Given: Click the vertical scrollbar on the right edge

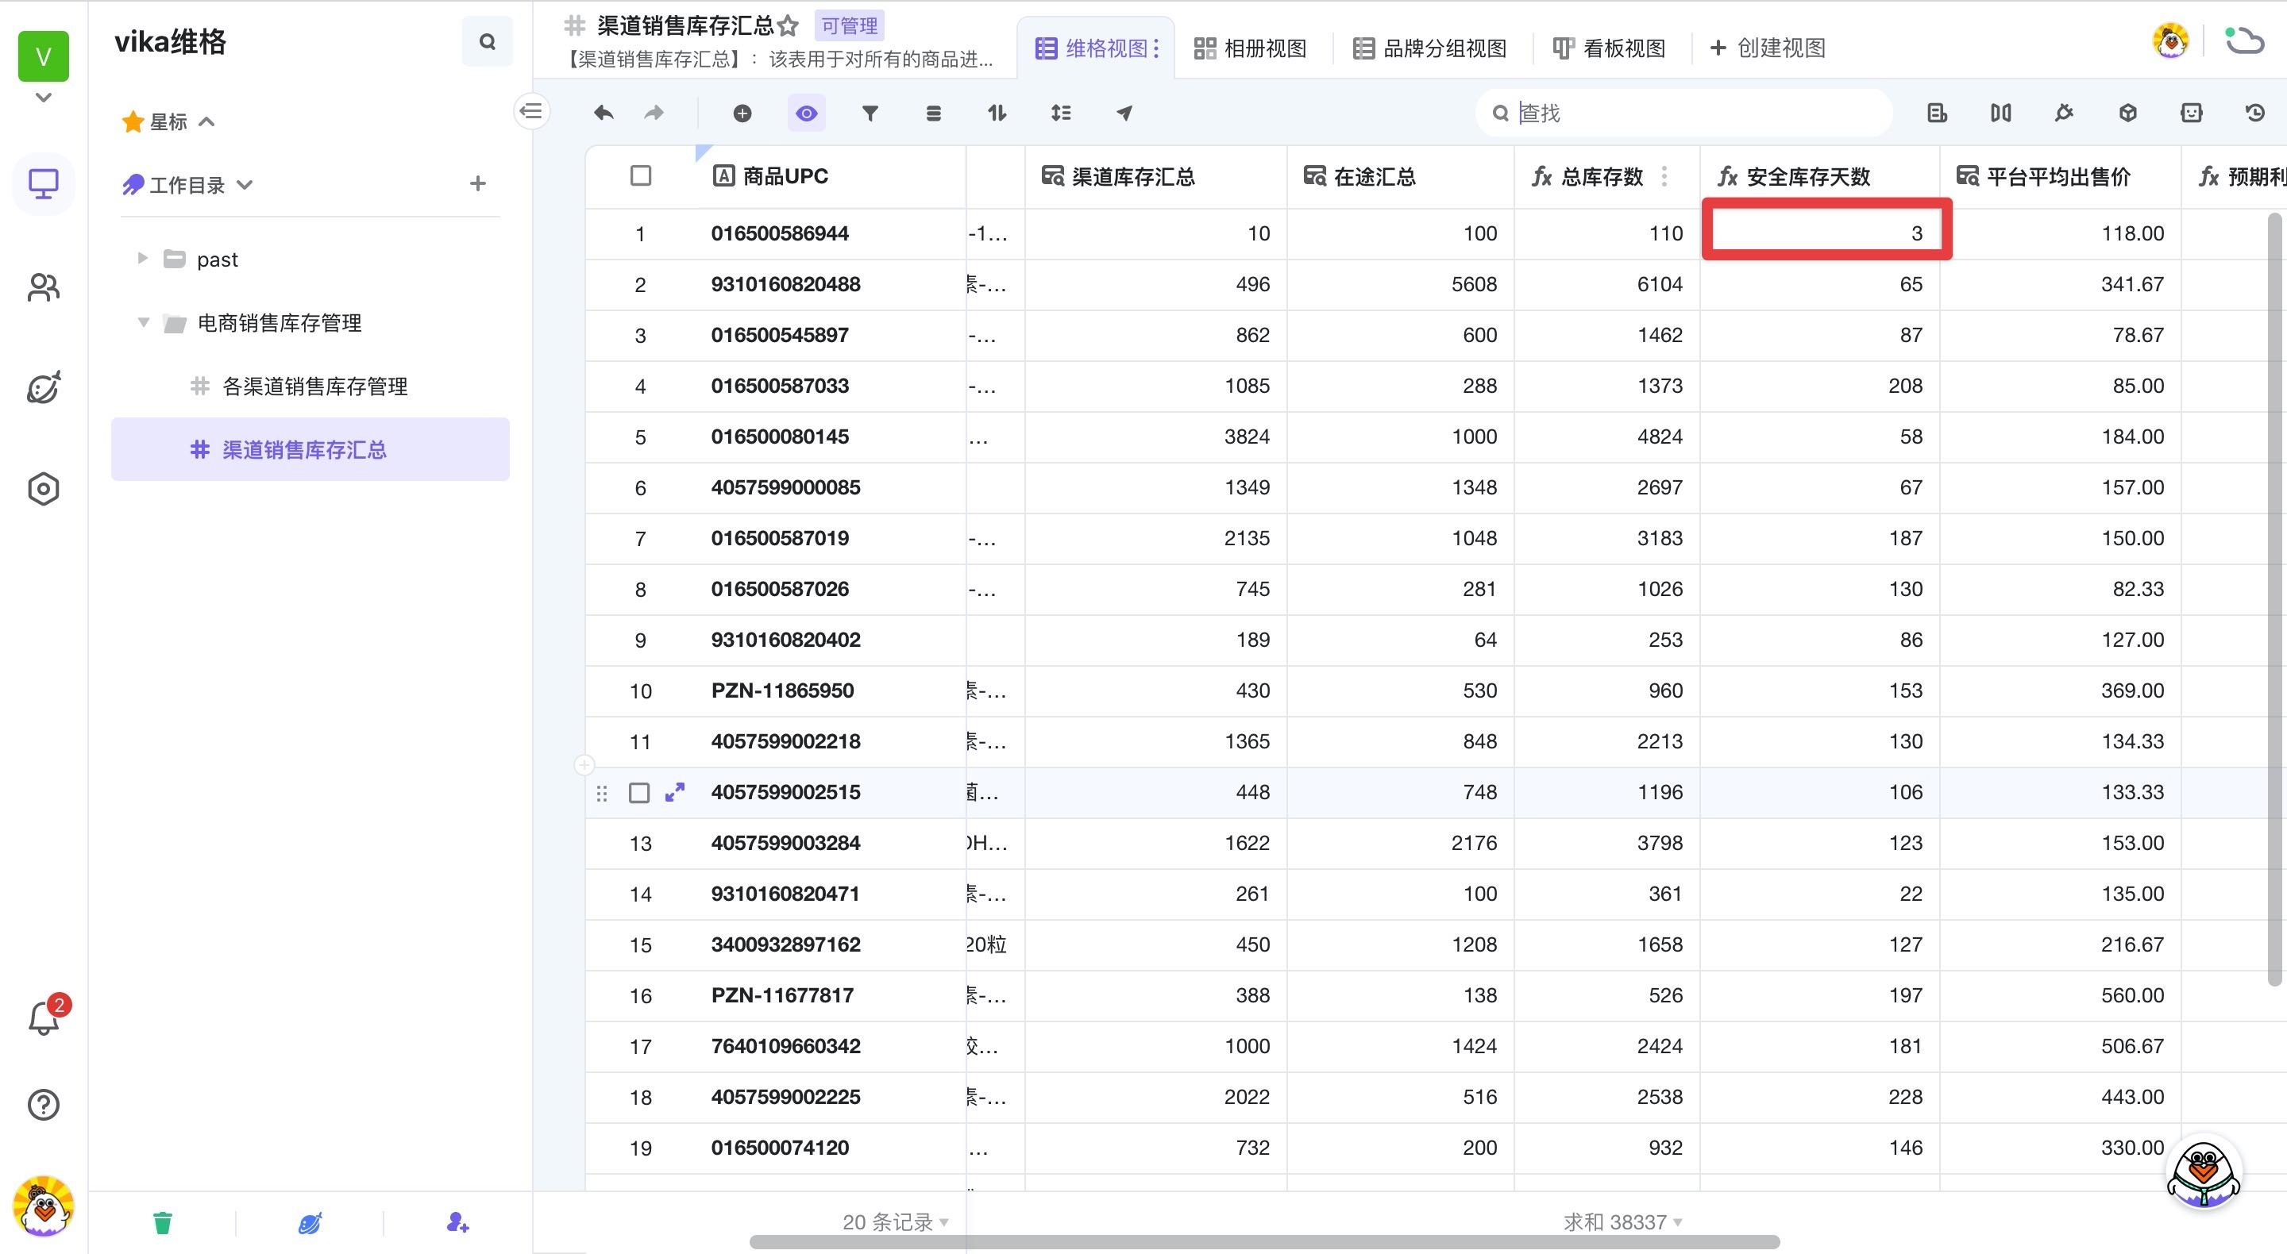Looking at the screenshot, I should [2274, 599].
